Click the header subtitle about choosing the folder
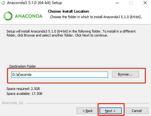This screenshot has width=151, height=116. coord(96,17)
